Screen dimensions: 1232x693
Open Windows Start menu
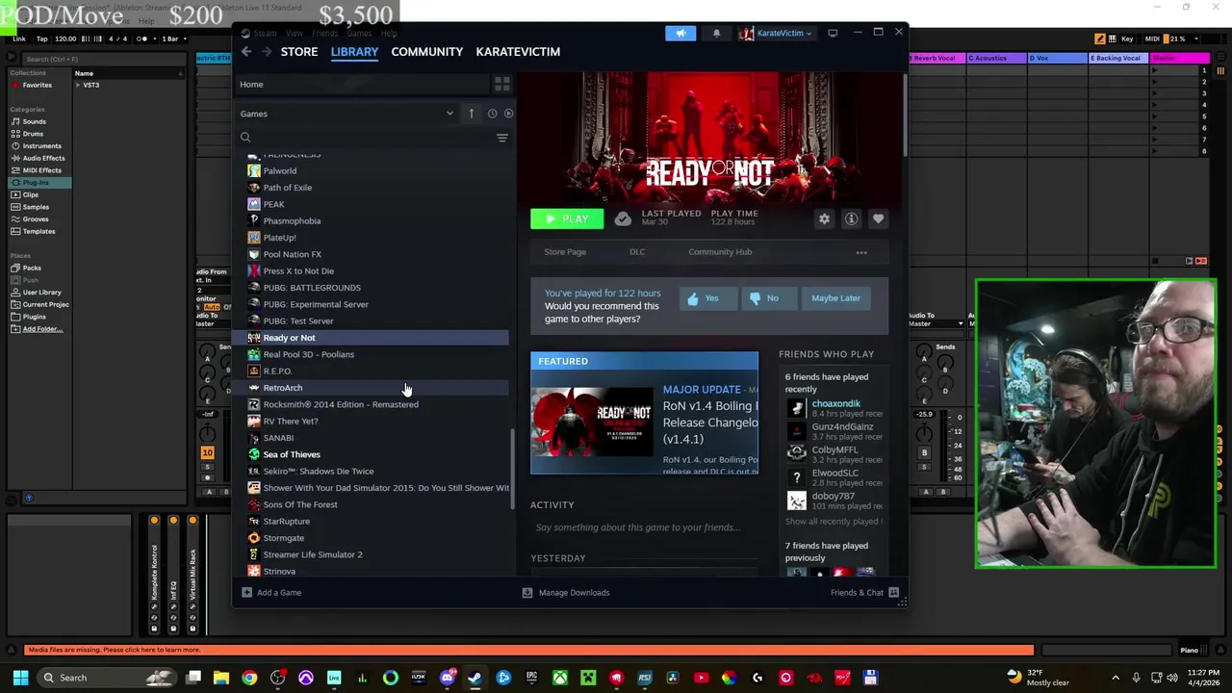(x=20, y=678)
